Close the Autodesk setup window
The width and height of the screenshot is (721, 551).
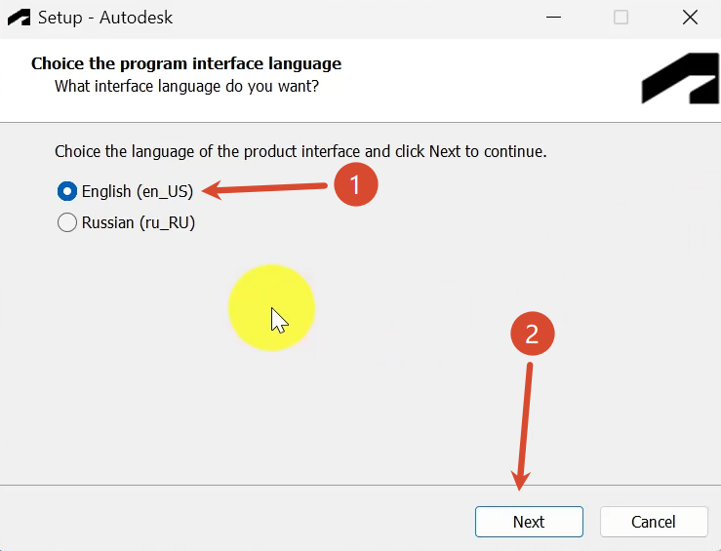coord(690,18)
